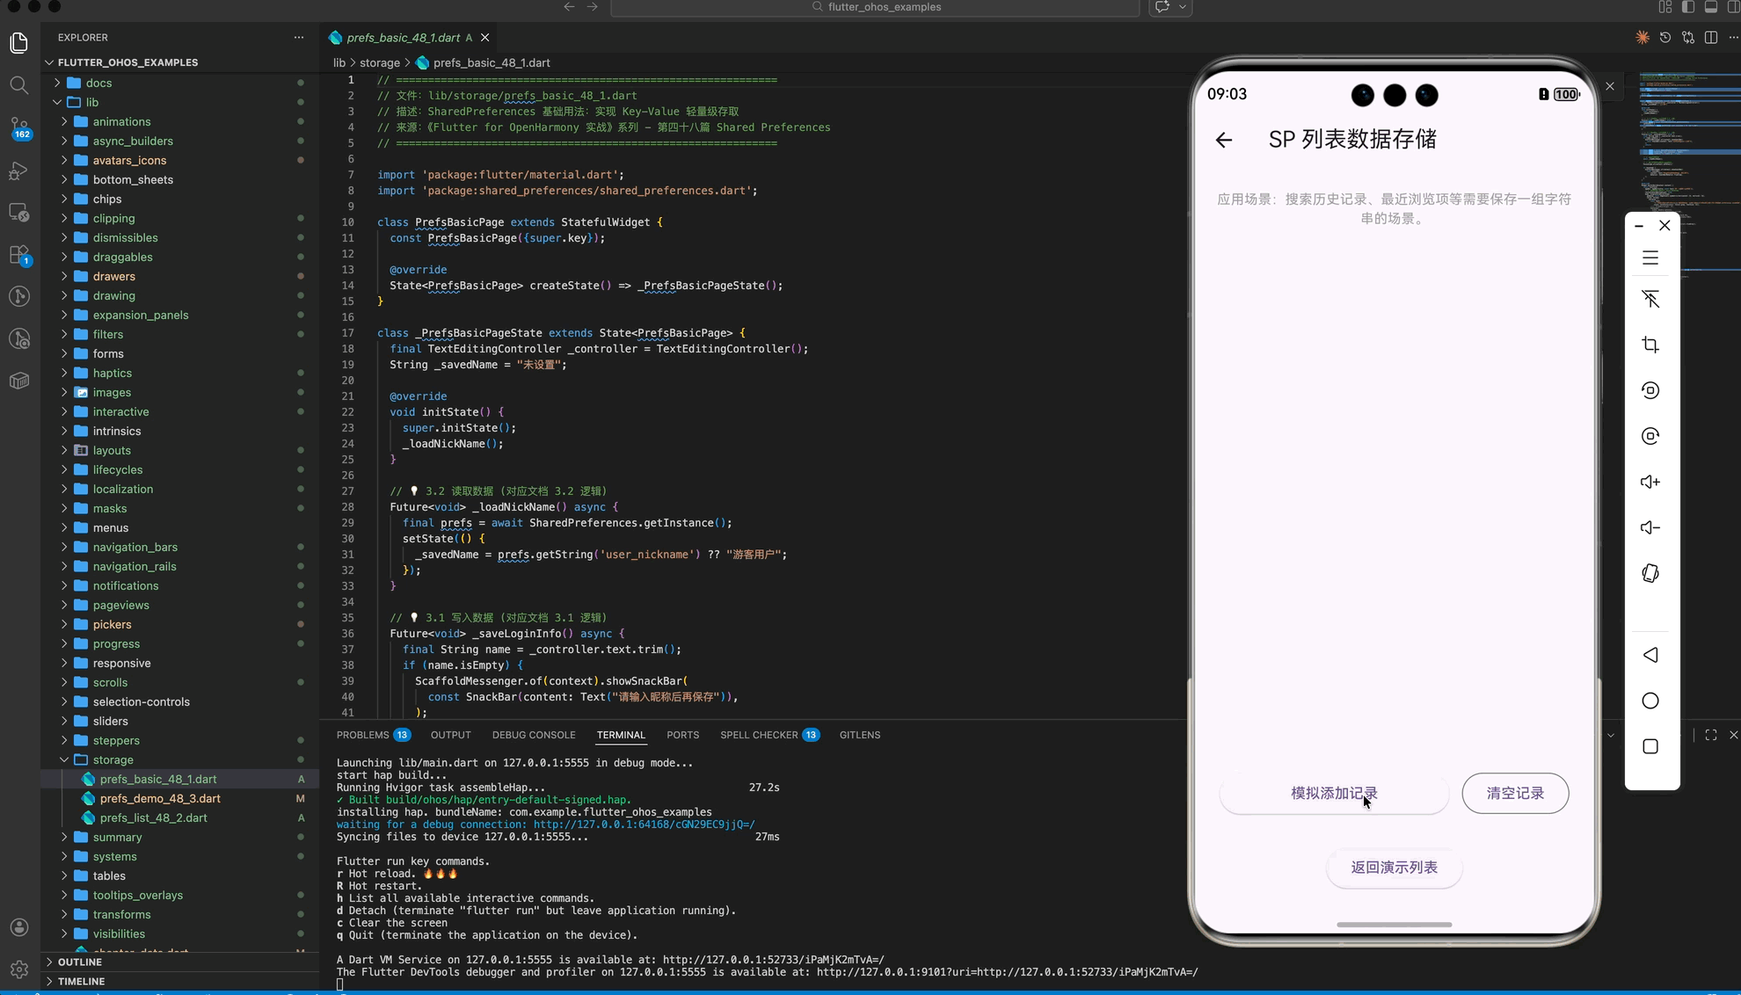The image size is (1741, 995).
Task: Switch to the PROBLEMS tab
Action: tap(362, 735)
